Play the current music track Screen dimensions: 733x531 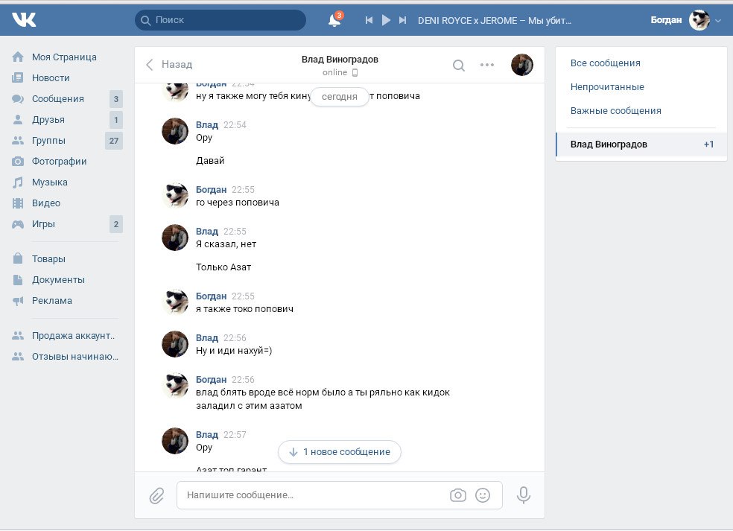pyautogui.click(x=386, y=20)
